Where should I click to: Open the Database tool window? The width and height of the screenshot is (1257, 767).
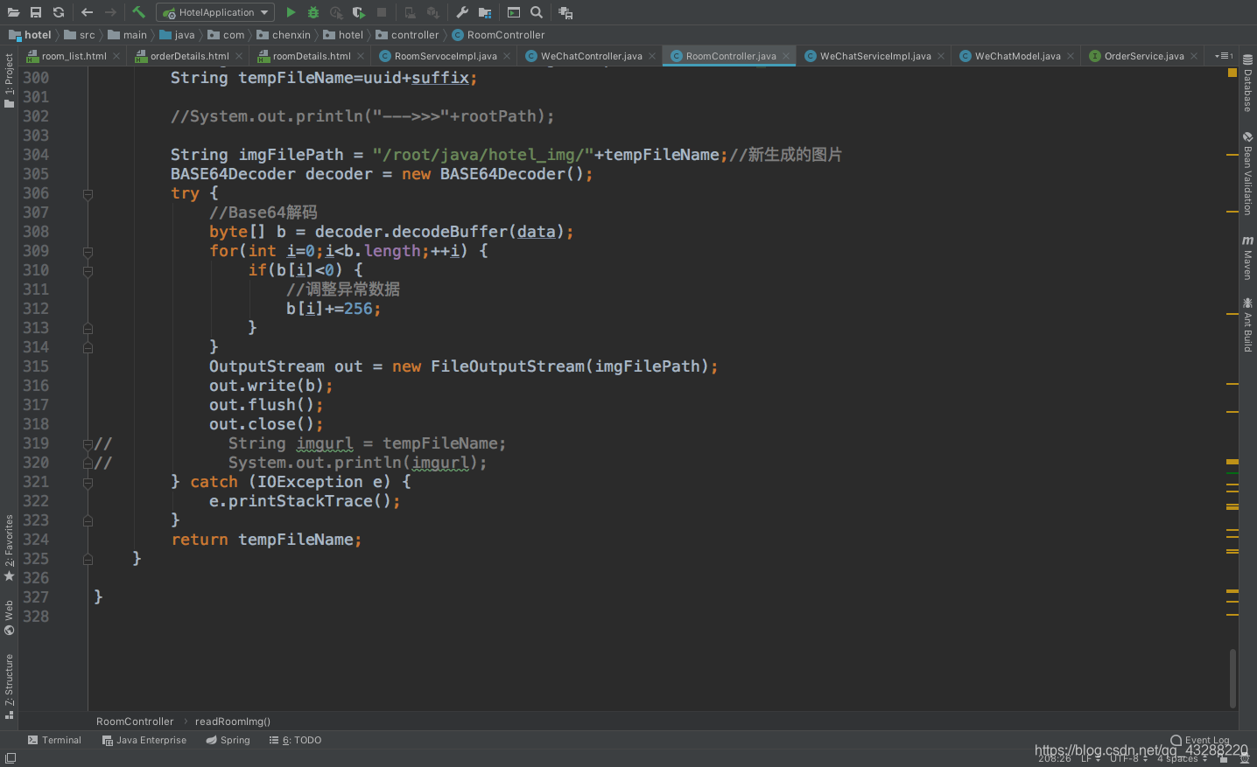(1247, 83)
